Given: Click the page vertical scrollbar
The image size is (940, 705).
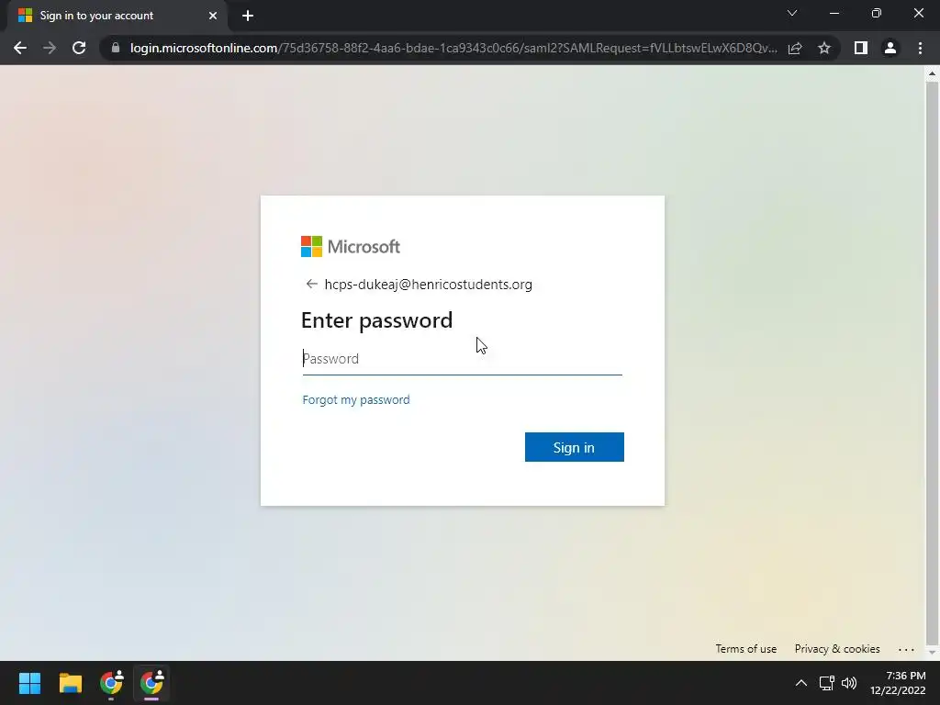Looking at the screenshot, I should pyautogui.click(x=932, y=364).
